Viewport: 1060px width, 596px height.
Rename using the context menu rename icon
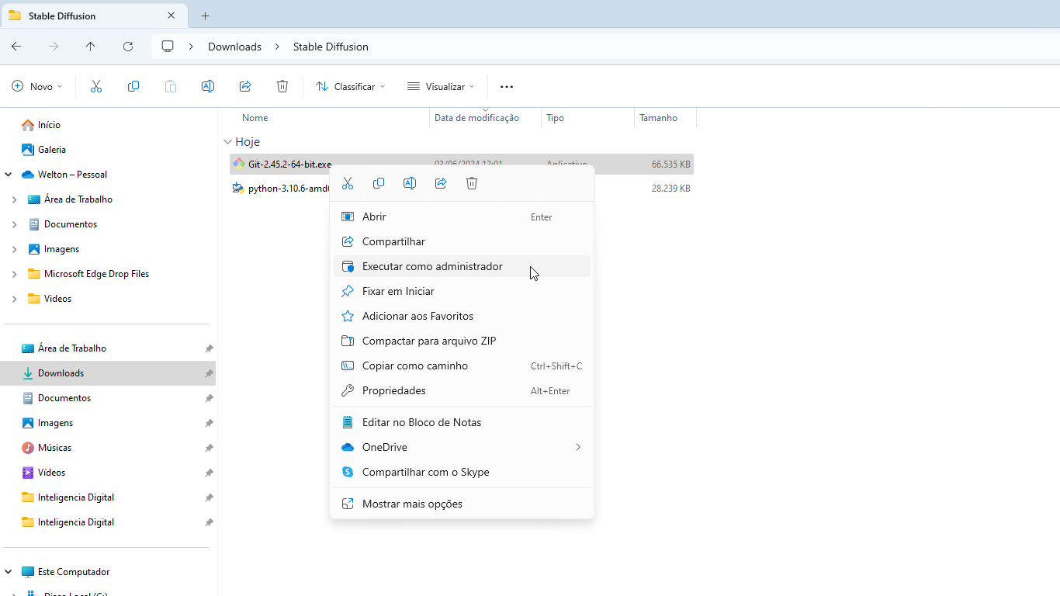[410, 183]
